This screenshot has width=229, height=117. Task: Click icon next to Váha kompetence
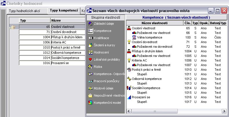click(x=134, y=37)
